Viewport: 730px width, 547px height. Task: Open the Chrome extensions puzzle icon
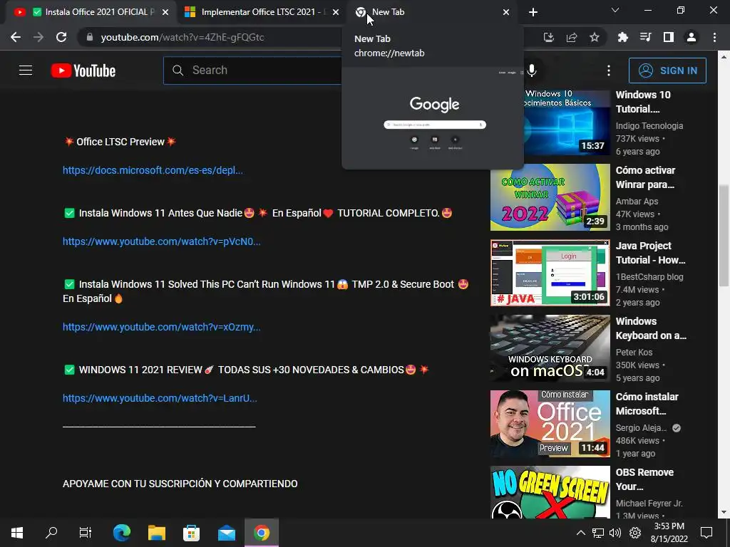tap(622, 37)
